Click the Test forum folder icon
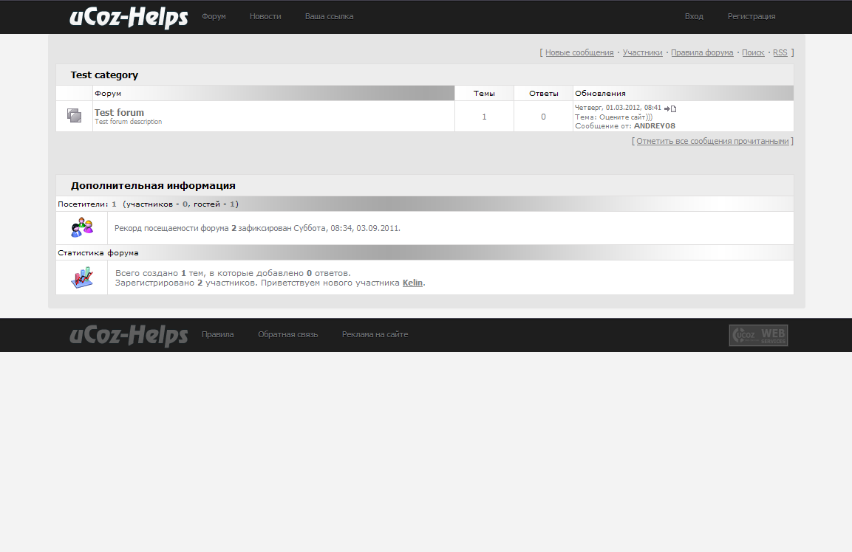The height and width of the screenshot is (552, 852). tap(74, 115)
